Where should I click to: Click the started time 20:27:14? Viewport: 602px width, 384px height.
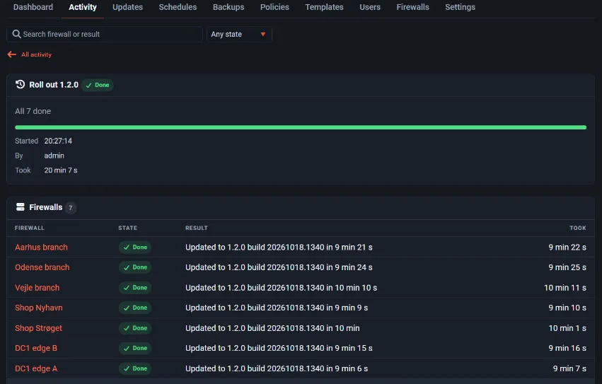click(58, 141)
